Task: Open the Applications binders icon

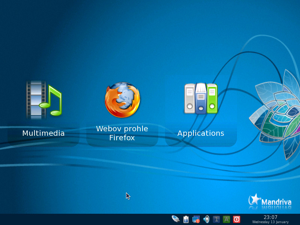Action: pyautogui.click(x=201, y=98)
